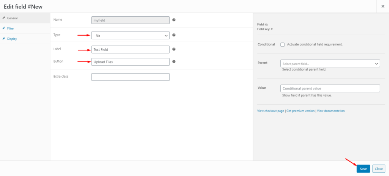
Task: Click the Extra class input field
Action: click(x=130, y=77)
